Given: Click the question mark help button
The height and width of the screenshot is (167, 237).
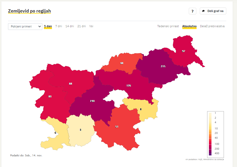Looking at the screenshot, I should point(192,11).
